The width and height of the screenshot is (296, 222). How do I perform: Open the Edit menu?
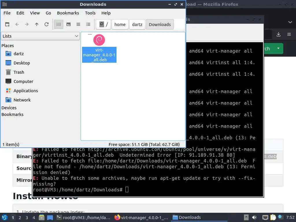(x=20, y=13)
